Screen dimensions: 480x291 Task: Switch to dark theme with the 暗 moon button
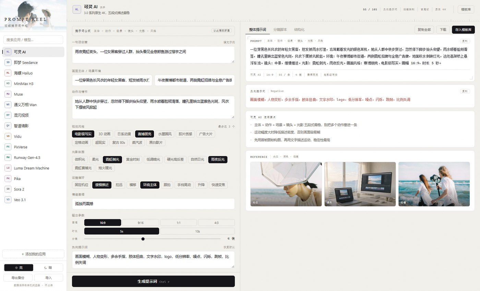[48, 268]
